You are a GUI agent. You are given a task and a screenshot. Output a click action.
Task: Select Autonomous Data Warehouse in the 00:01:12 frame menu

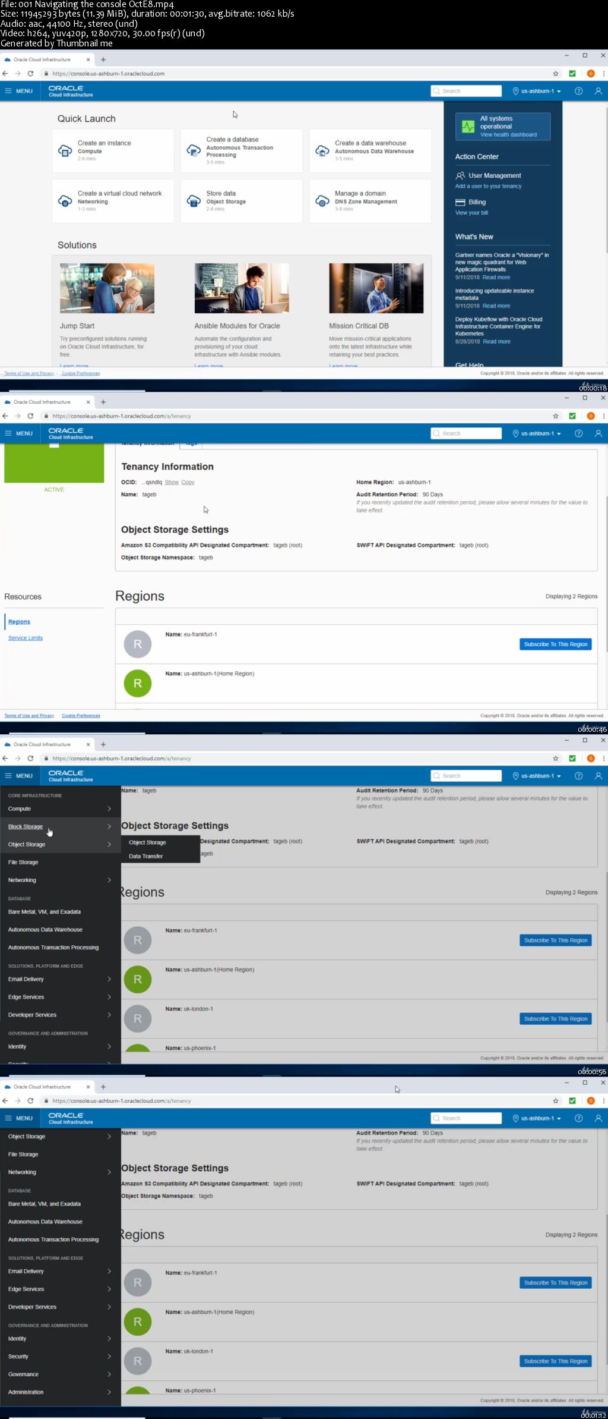point(45,1222)
